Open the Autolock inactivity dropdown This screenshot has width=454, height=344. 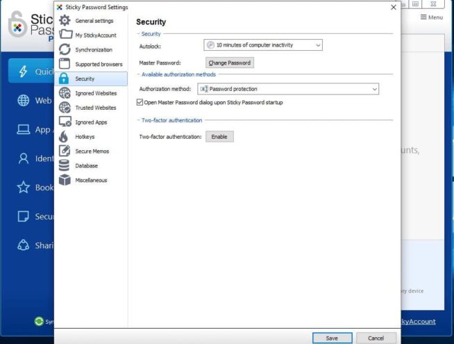(263, 45)
